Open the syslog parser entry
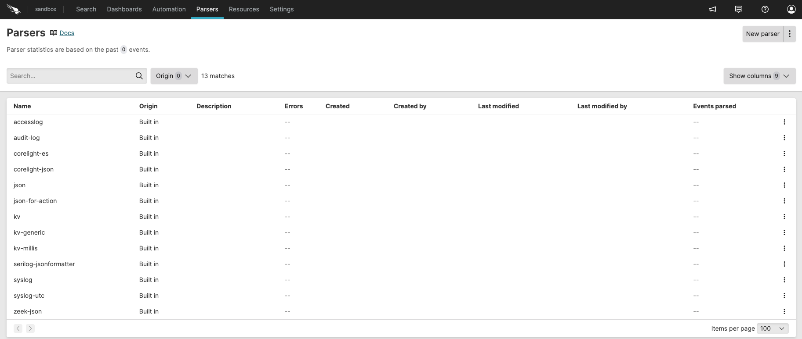Viewport: 802px width, 339px height. tap(23, 280)
